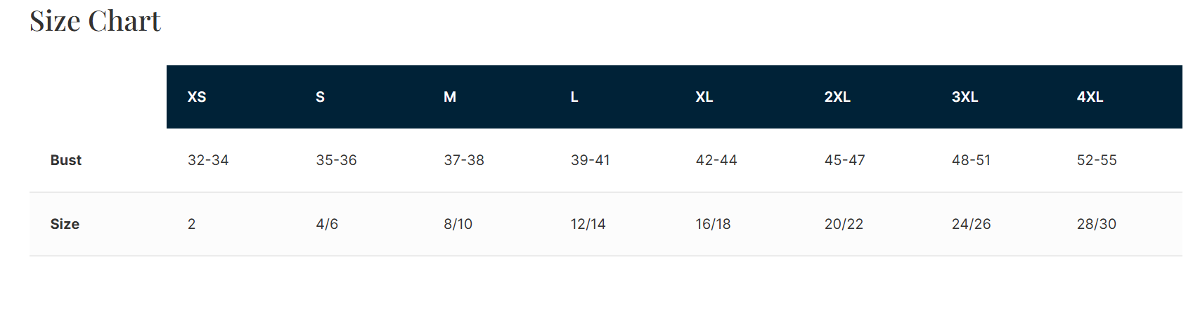
Task: Click the Size Chart heading
Action: (x=95, y=21)
